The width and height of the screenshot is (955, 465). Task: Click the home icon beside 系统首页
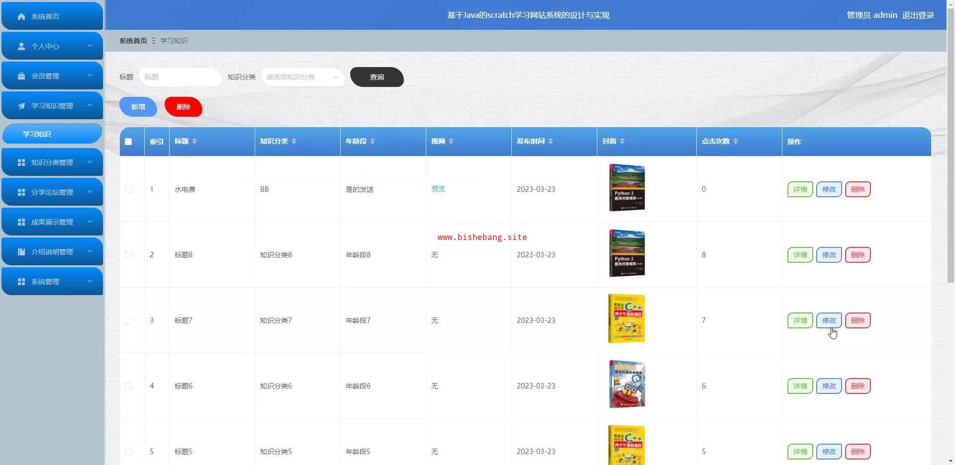click(x=21, y=16)
